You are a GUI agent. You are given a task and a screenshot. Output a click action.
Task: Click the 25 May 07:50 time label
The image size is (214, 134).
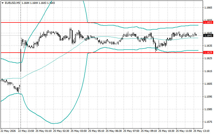click(x=131, y=131)
